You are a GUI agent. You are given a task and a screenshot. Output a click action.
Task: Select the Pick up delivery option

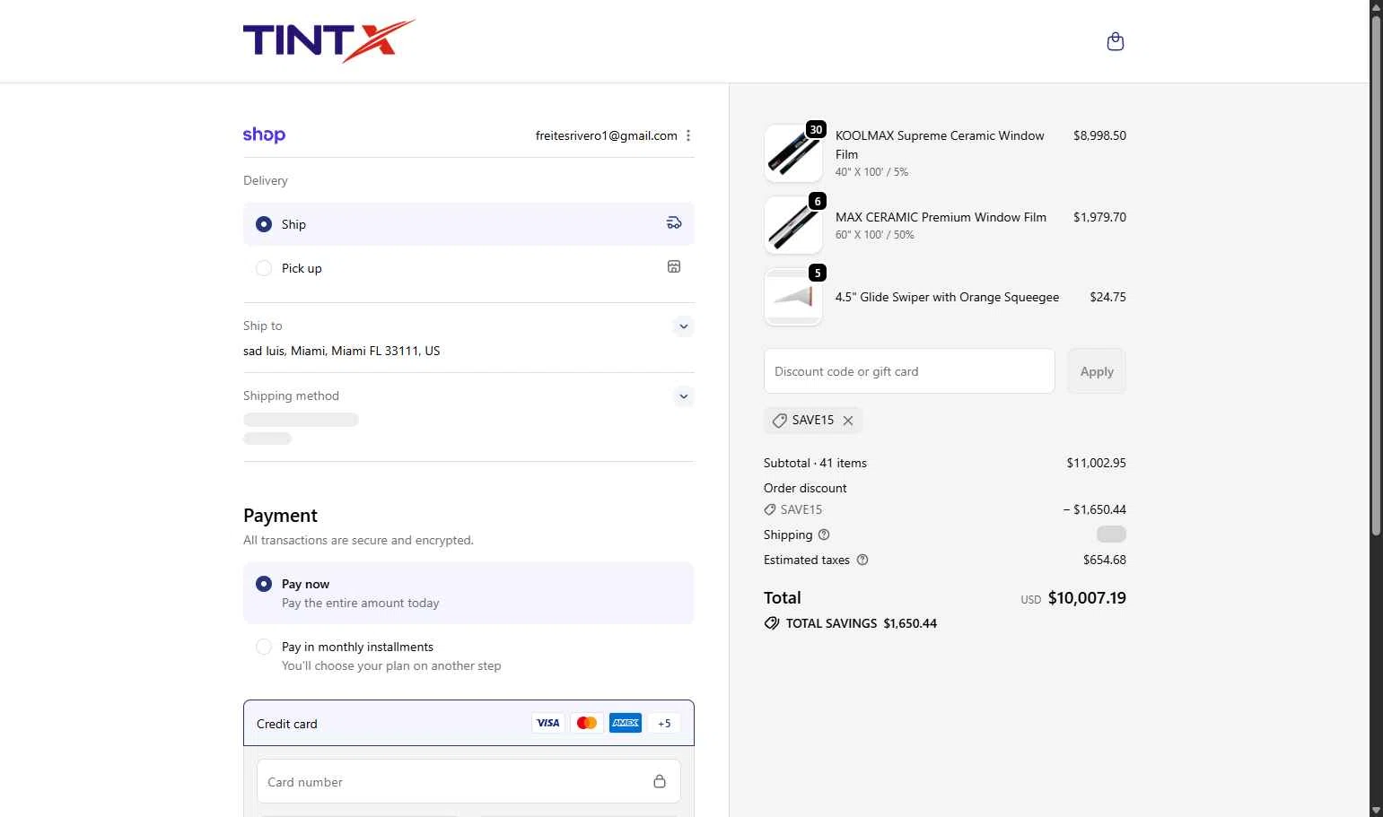click(468, 267)
